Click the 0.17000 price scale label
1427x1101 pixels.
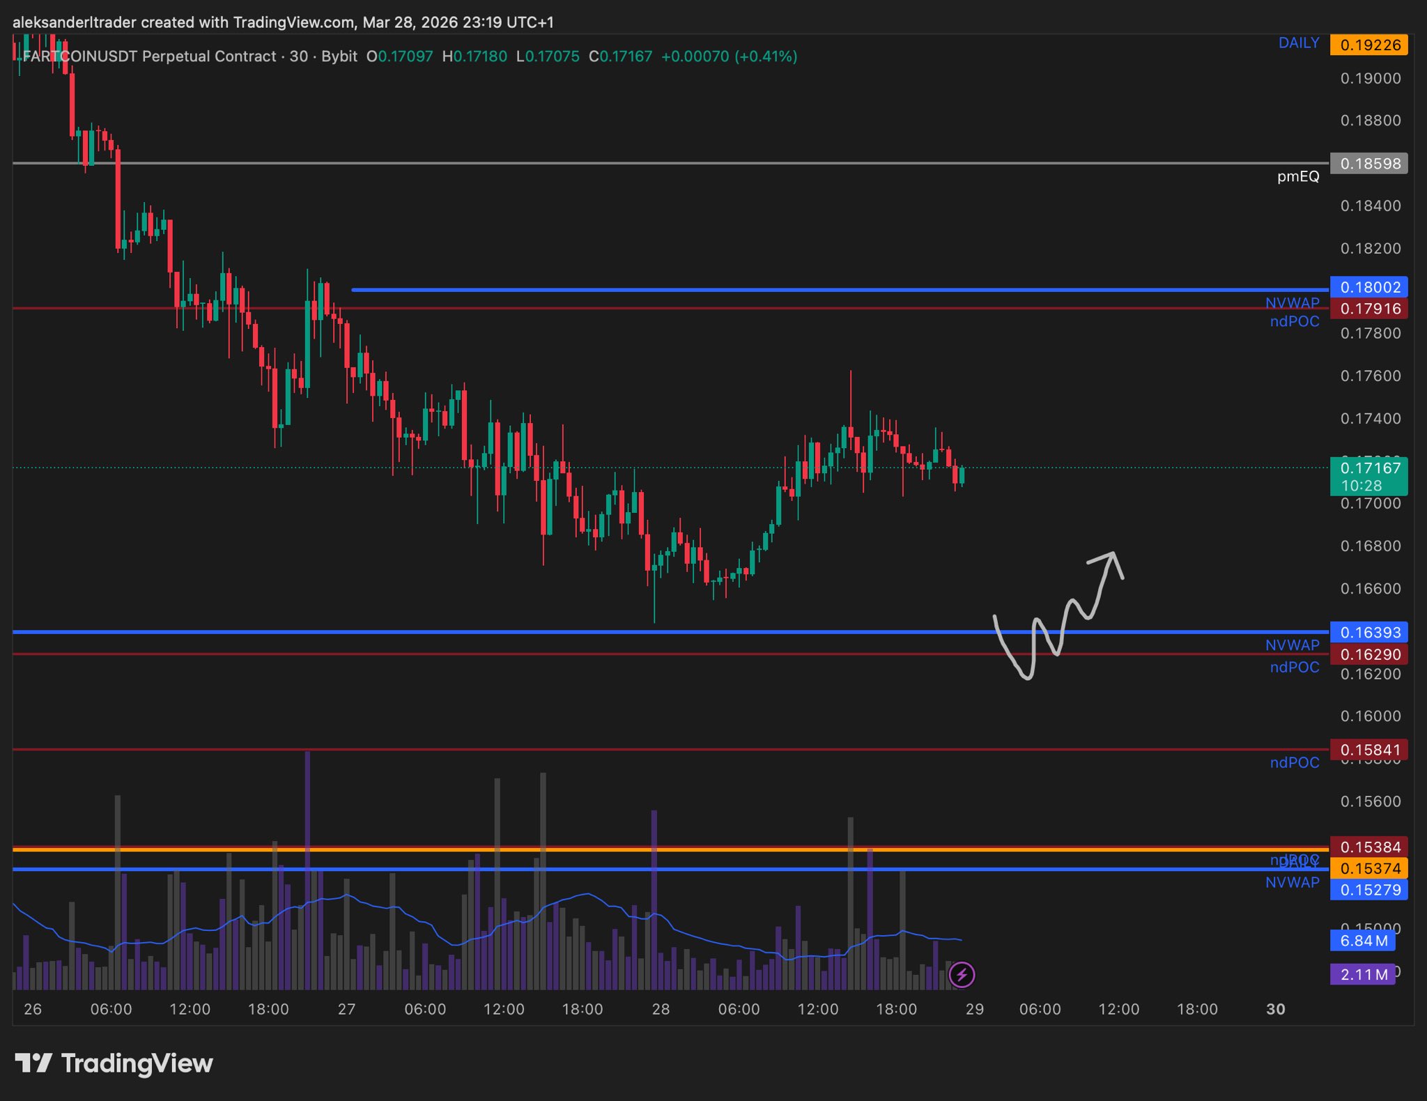(x=1370, y=503)
